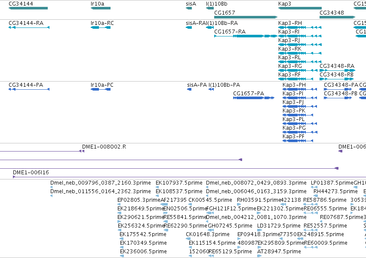The image size is (366, 258).
Task: Click the CG34144 gene label
Action: (x=21, y=4)
